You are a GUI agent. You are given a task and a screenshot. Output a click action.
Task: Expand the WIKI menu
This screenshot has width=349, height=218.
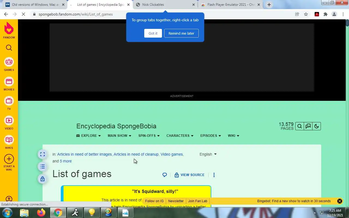tap(233, 135)
